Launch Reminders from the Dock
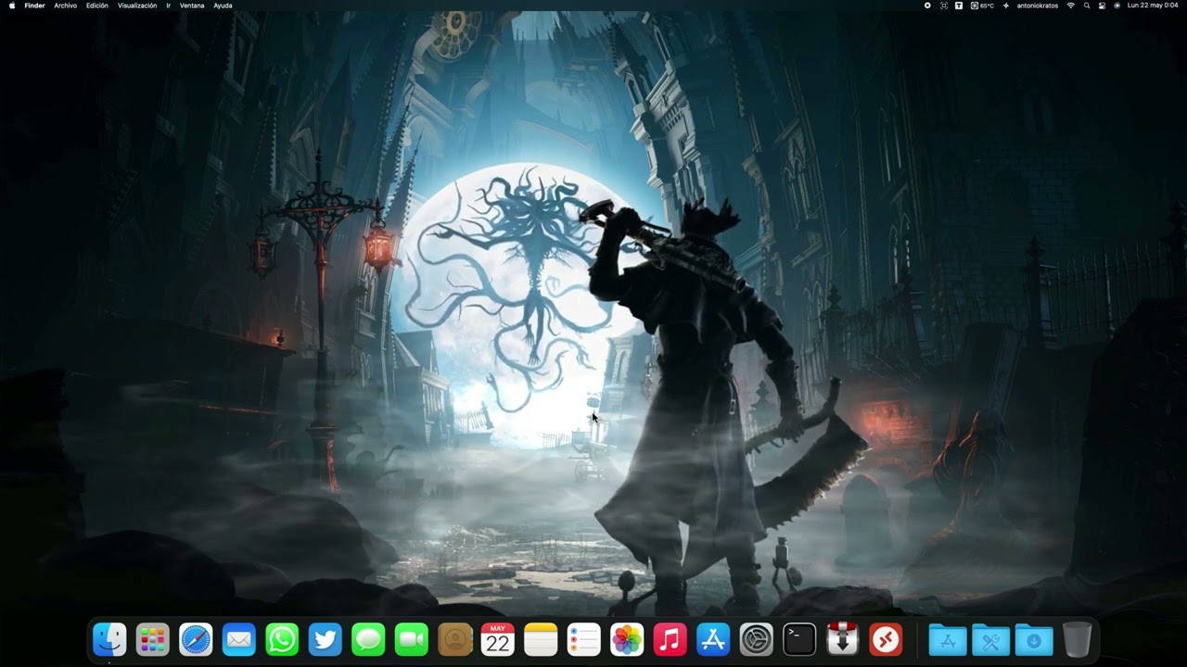 [583, 639]
